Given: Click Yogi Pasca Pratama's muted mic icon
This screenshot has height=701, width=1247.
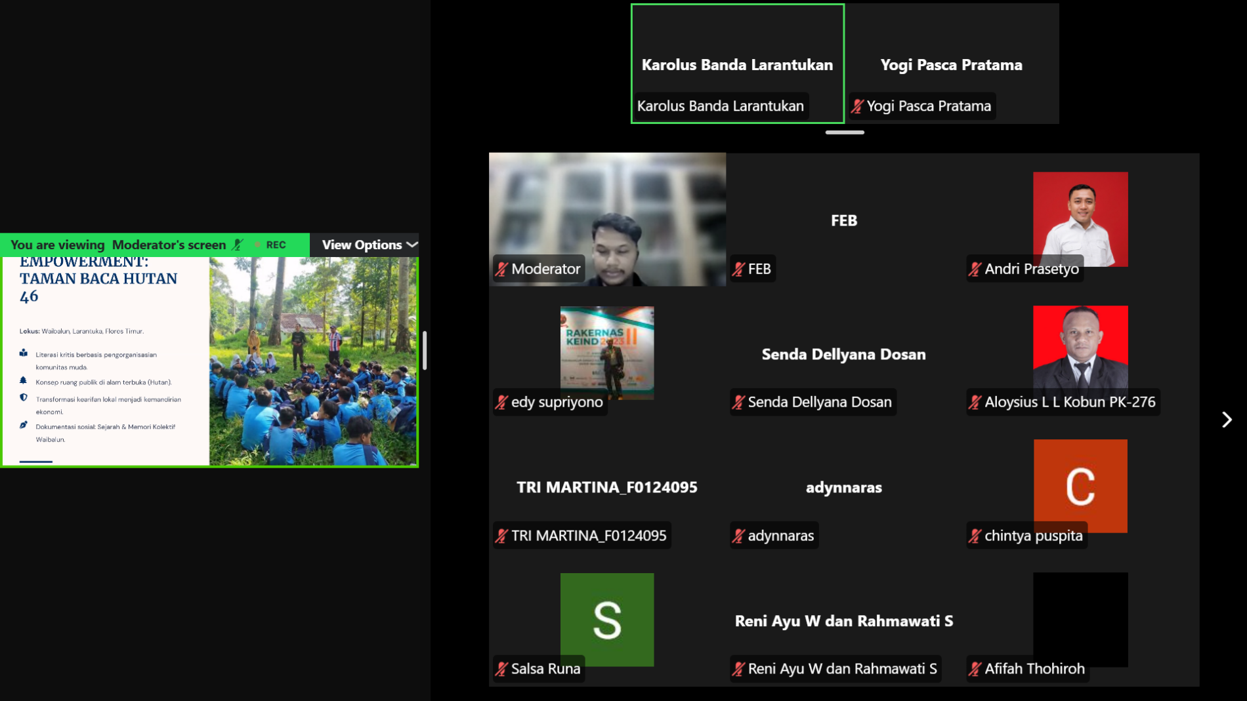Looking at the screenshot, I should click(x=857, y=106).
